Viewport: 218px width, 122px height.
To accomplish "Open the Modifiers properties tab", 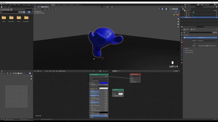I will tap(182, 48).
